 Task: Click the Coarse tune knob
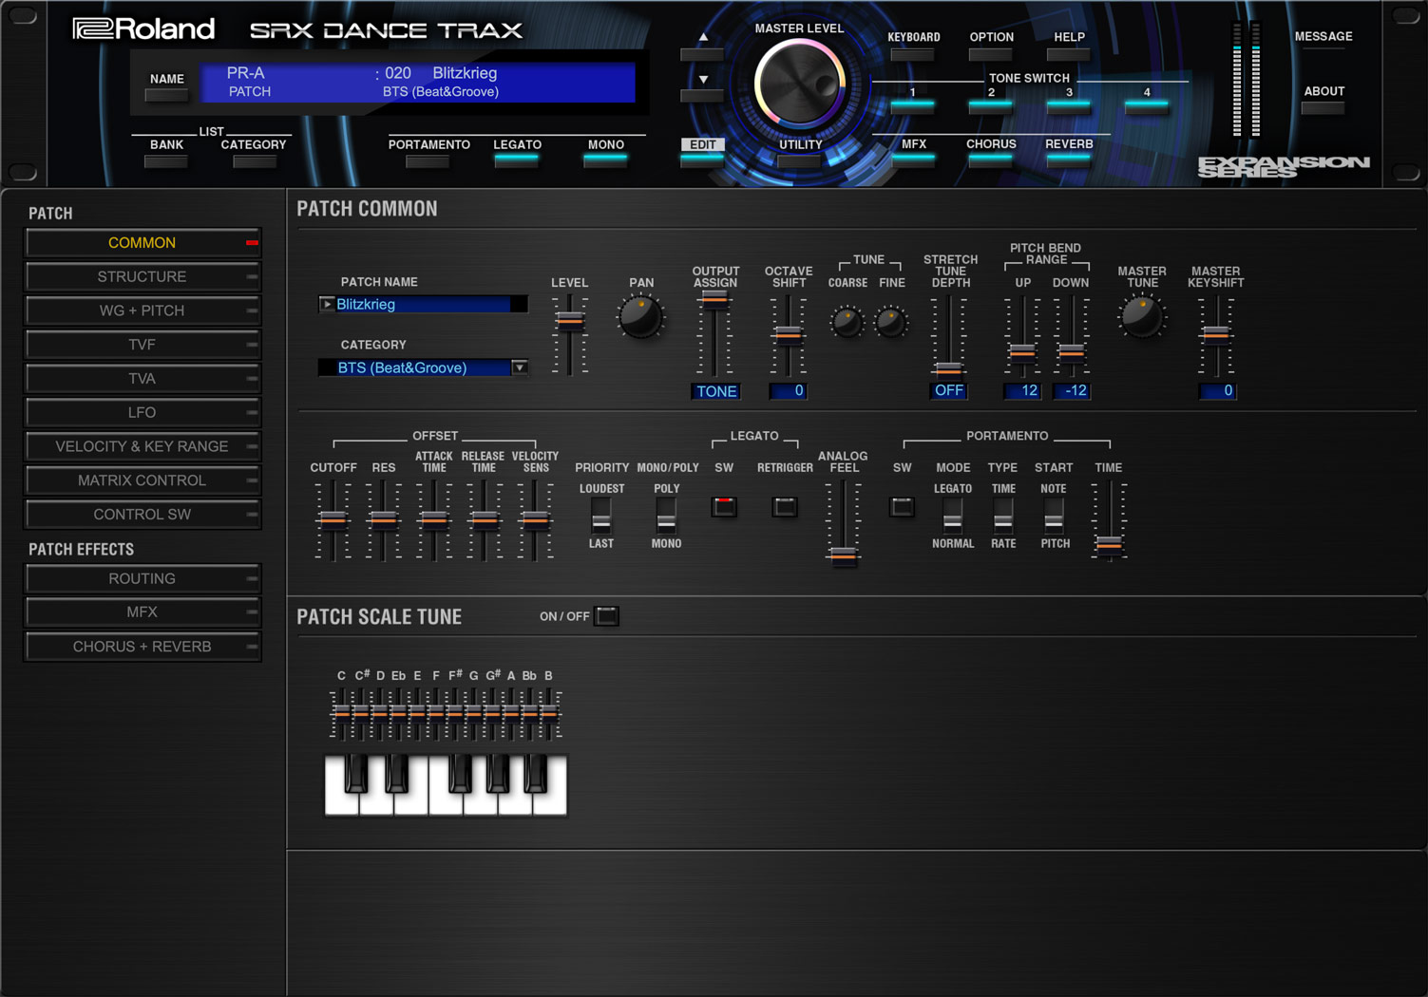pyautogui.click(x=847, y=322)
